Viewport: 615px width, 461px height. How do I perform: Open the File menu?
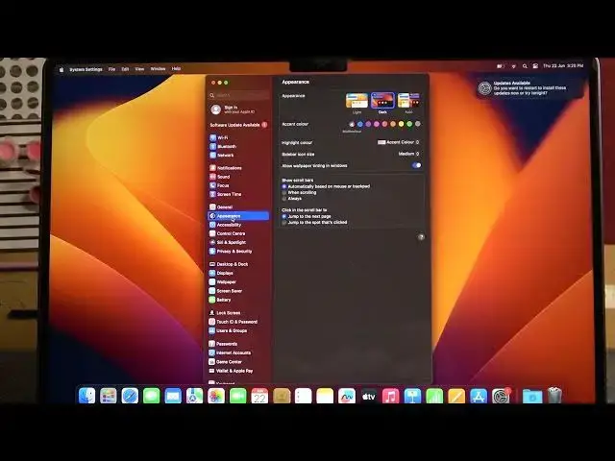pyautogui.click(x=111, y=69)
